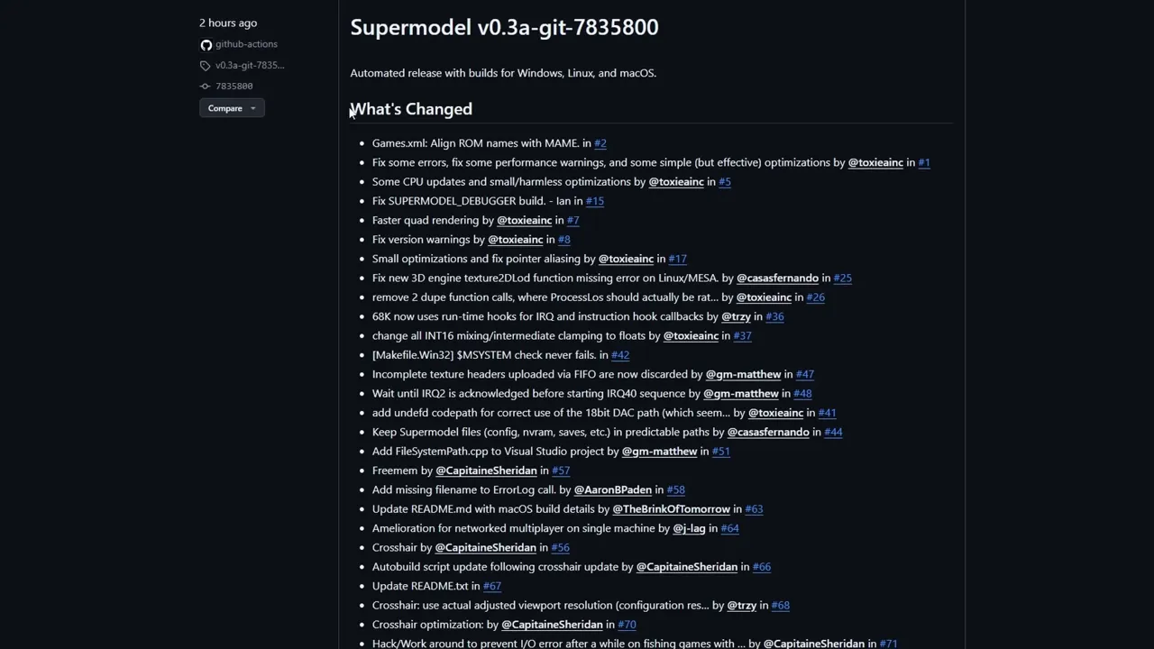Open commit 7835800
Viewport: 1154px width, 649px height.
(234, 86)
